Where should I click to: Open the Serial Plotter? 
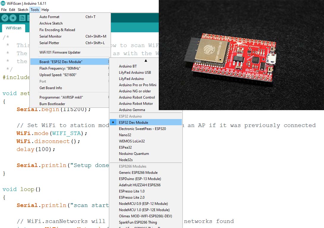tap(49, 43)
